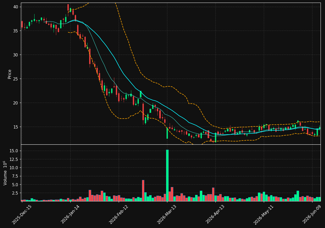Click the price tick 35
Viewport: 325px width, 228px height.
[x=16, y=31]
